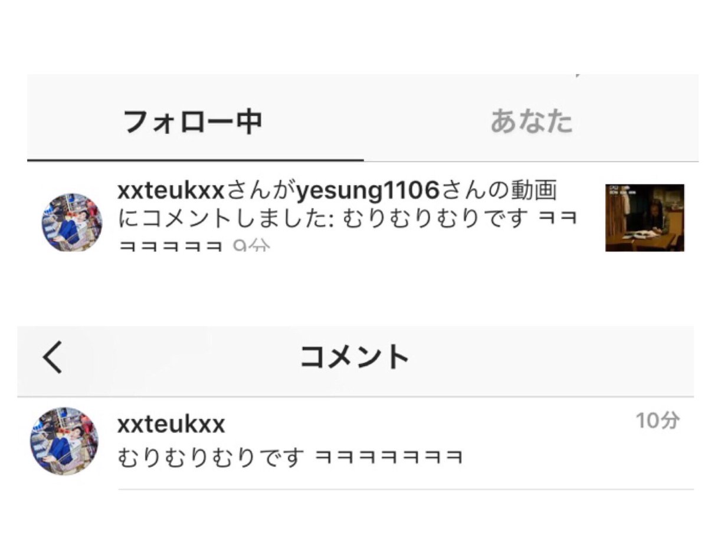
Task: Open the yesung1106 username link
Action: pos(369,190)
